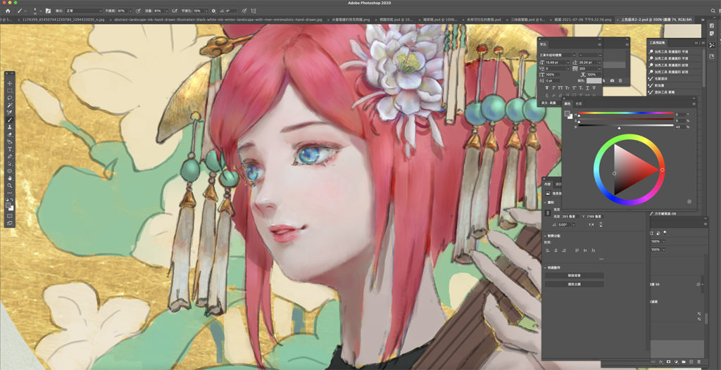Select the Clone Stamp tool

click(x=9, y=127)
